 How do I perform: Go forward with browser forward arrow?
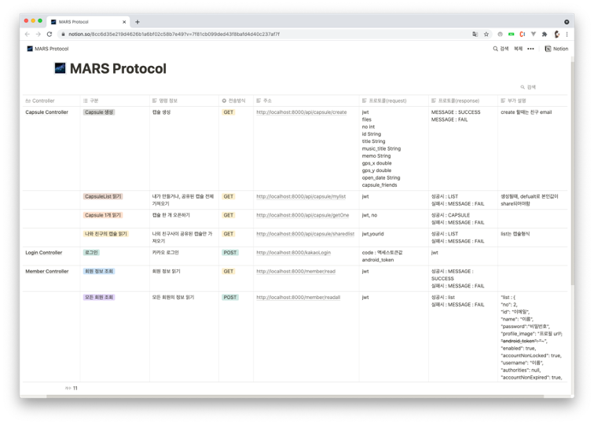tap(38, 34)
